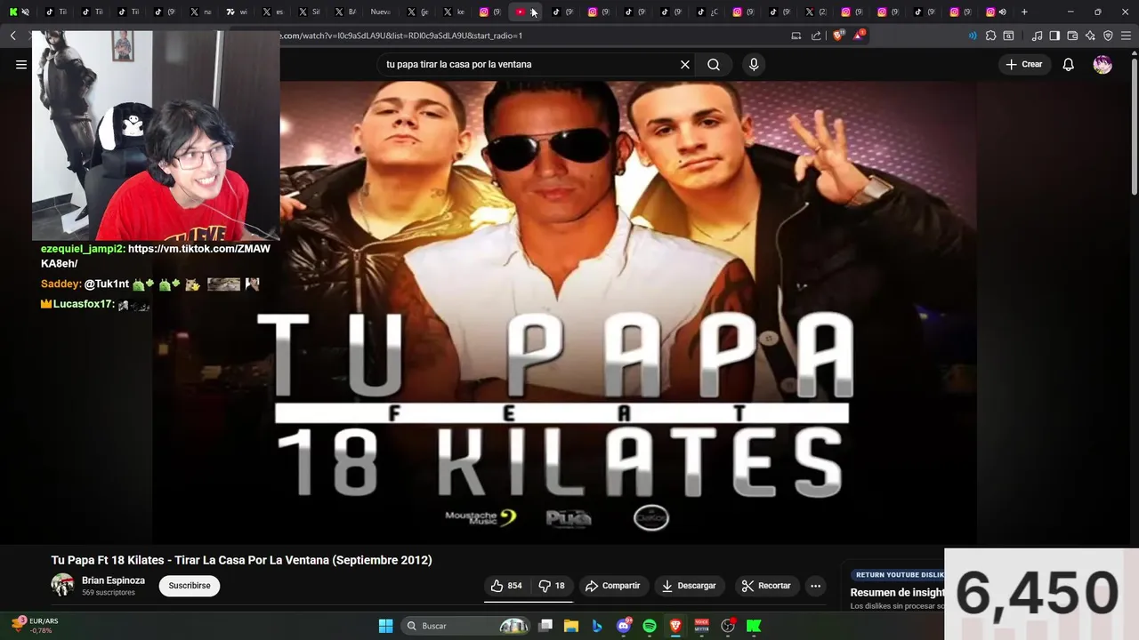The height and width of the screenshot is (640, 1139).
Task: Clip the video using Recortar
Action: click(766, 586)
